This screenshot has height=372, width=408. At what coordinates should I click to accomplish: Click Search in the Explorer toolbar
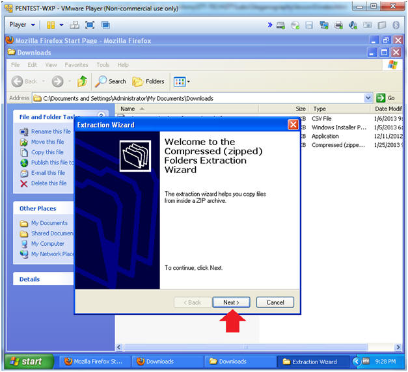click(111, 81)
